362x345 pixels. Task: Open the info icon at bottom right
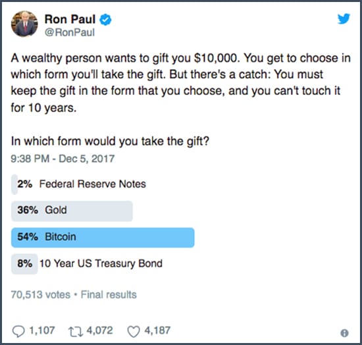[x=344, y=332]
